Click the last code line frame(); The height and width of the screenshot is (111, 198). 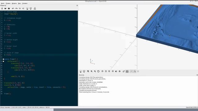pyautogui.click(x=7, y=94)
